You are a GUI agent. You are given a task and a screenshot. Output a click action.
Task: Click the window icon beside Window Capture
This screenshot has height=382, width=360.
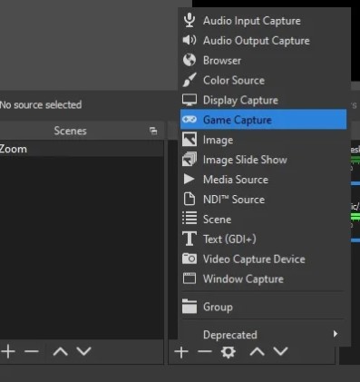[190, 279]
